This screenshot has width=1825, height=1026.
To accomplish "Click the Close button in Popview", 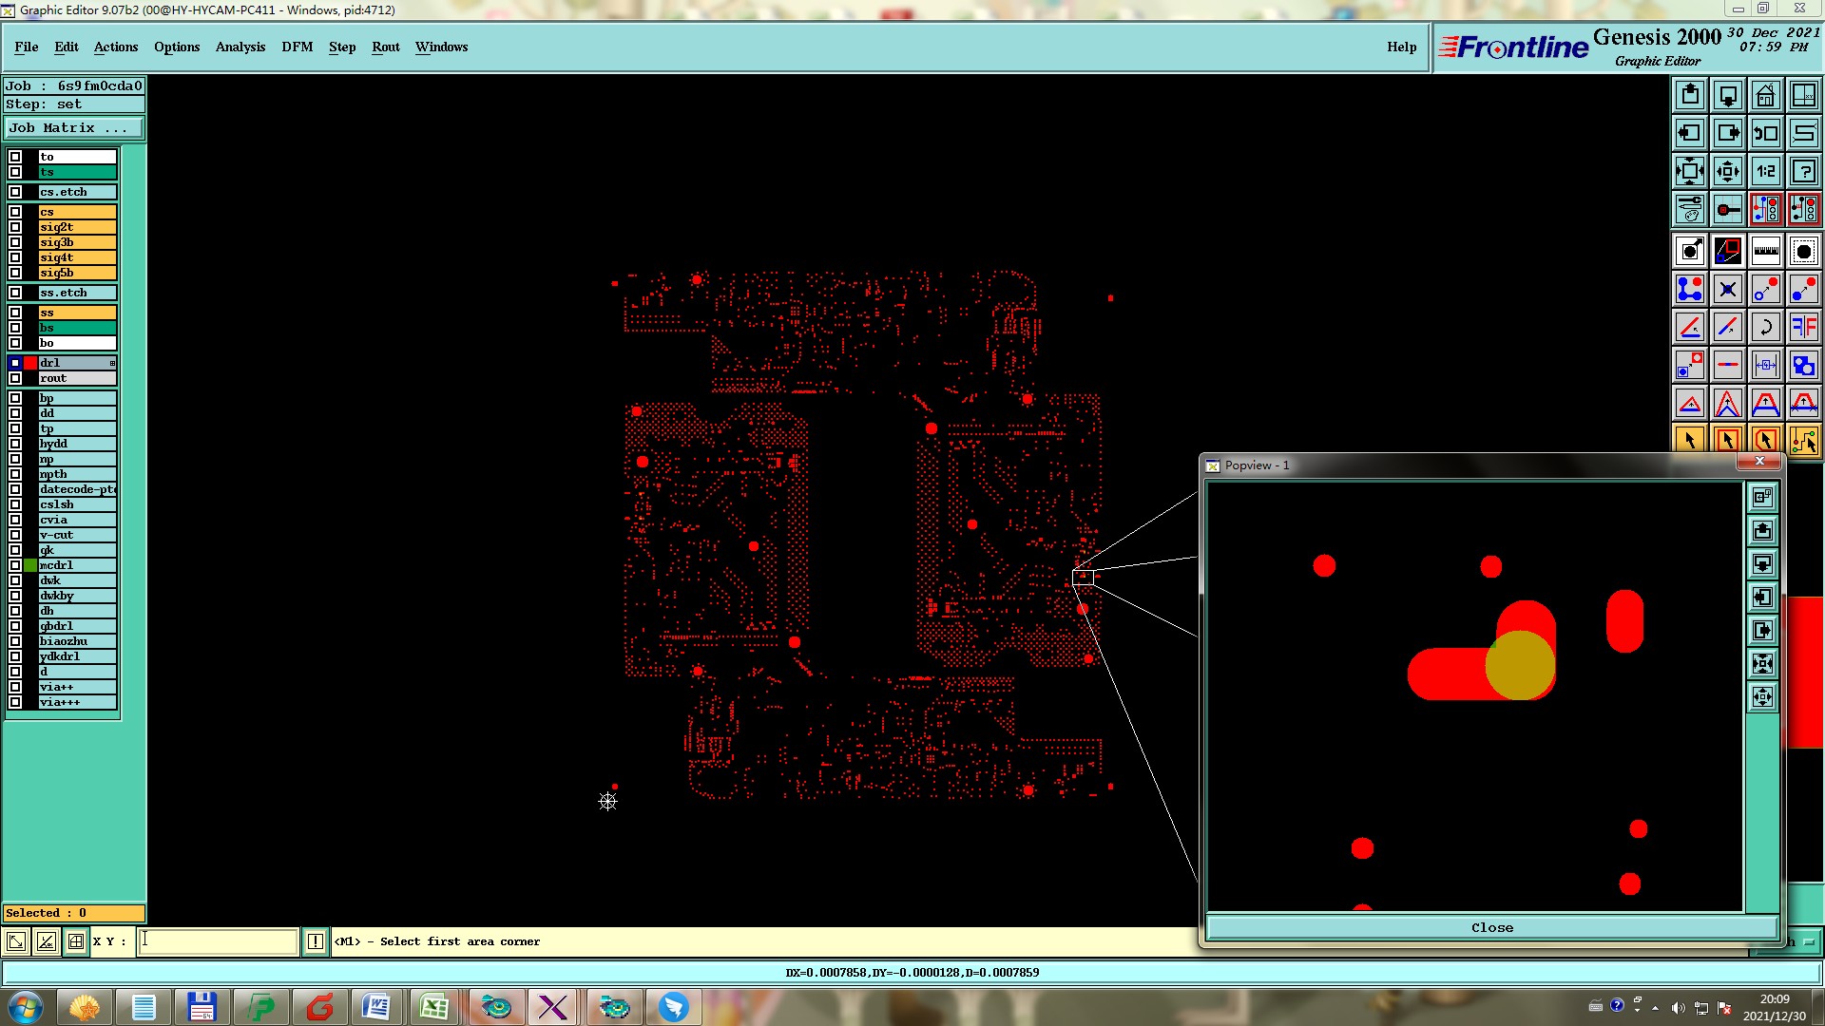I will tap(1491, 927).
